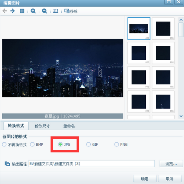
Task: Click the 浏览... browse button
Action: click(171, 164)
